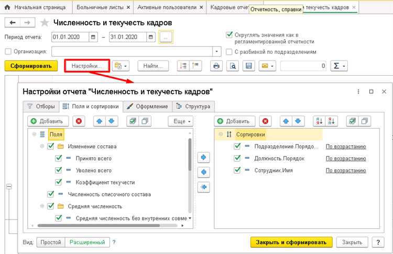Screen dimensions: 393x254
Task: Click the back navigation arrow
Action: 13,23
